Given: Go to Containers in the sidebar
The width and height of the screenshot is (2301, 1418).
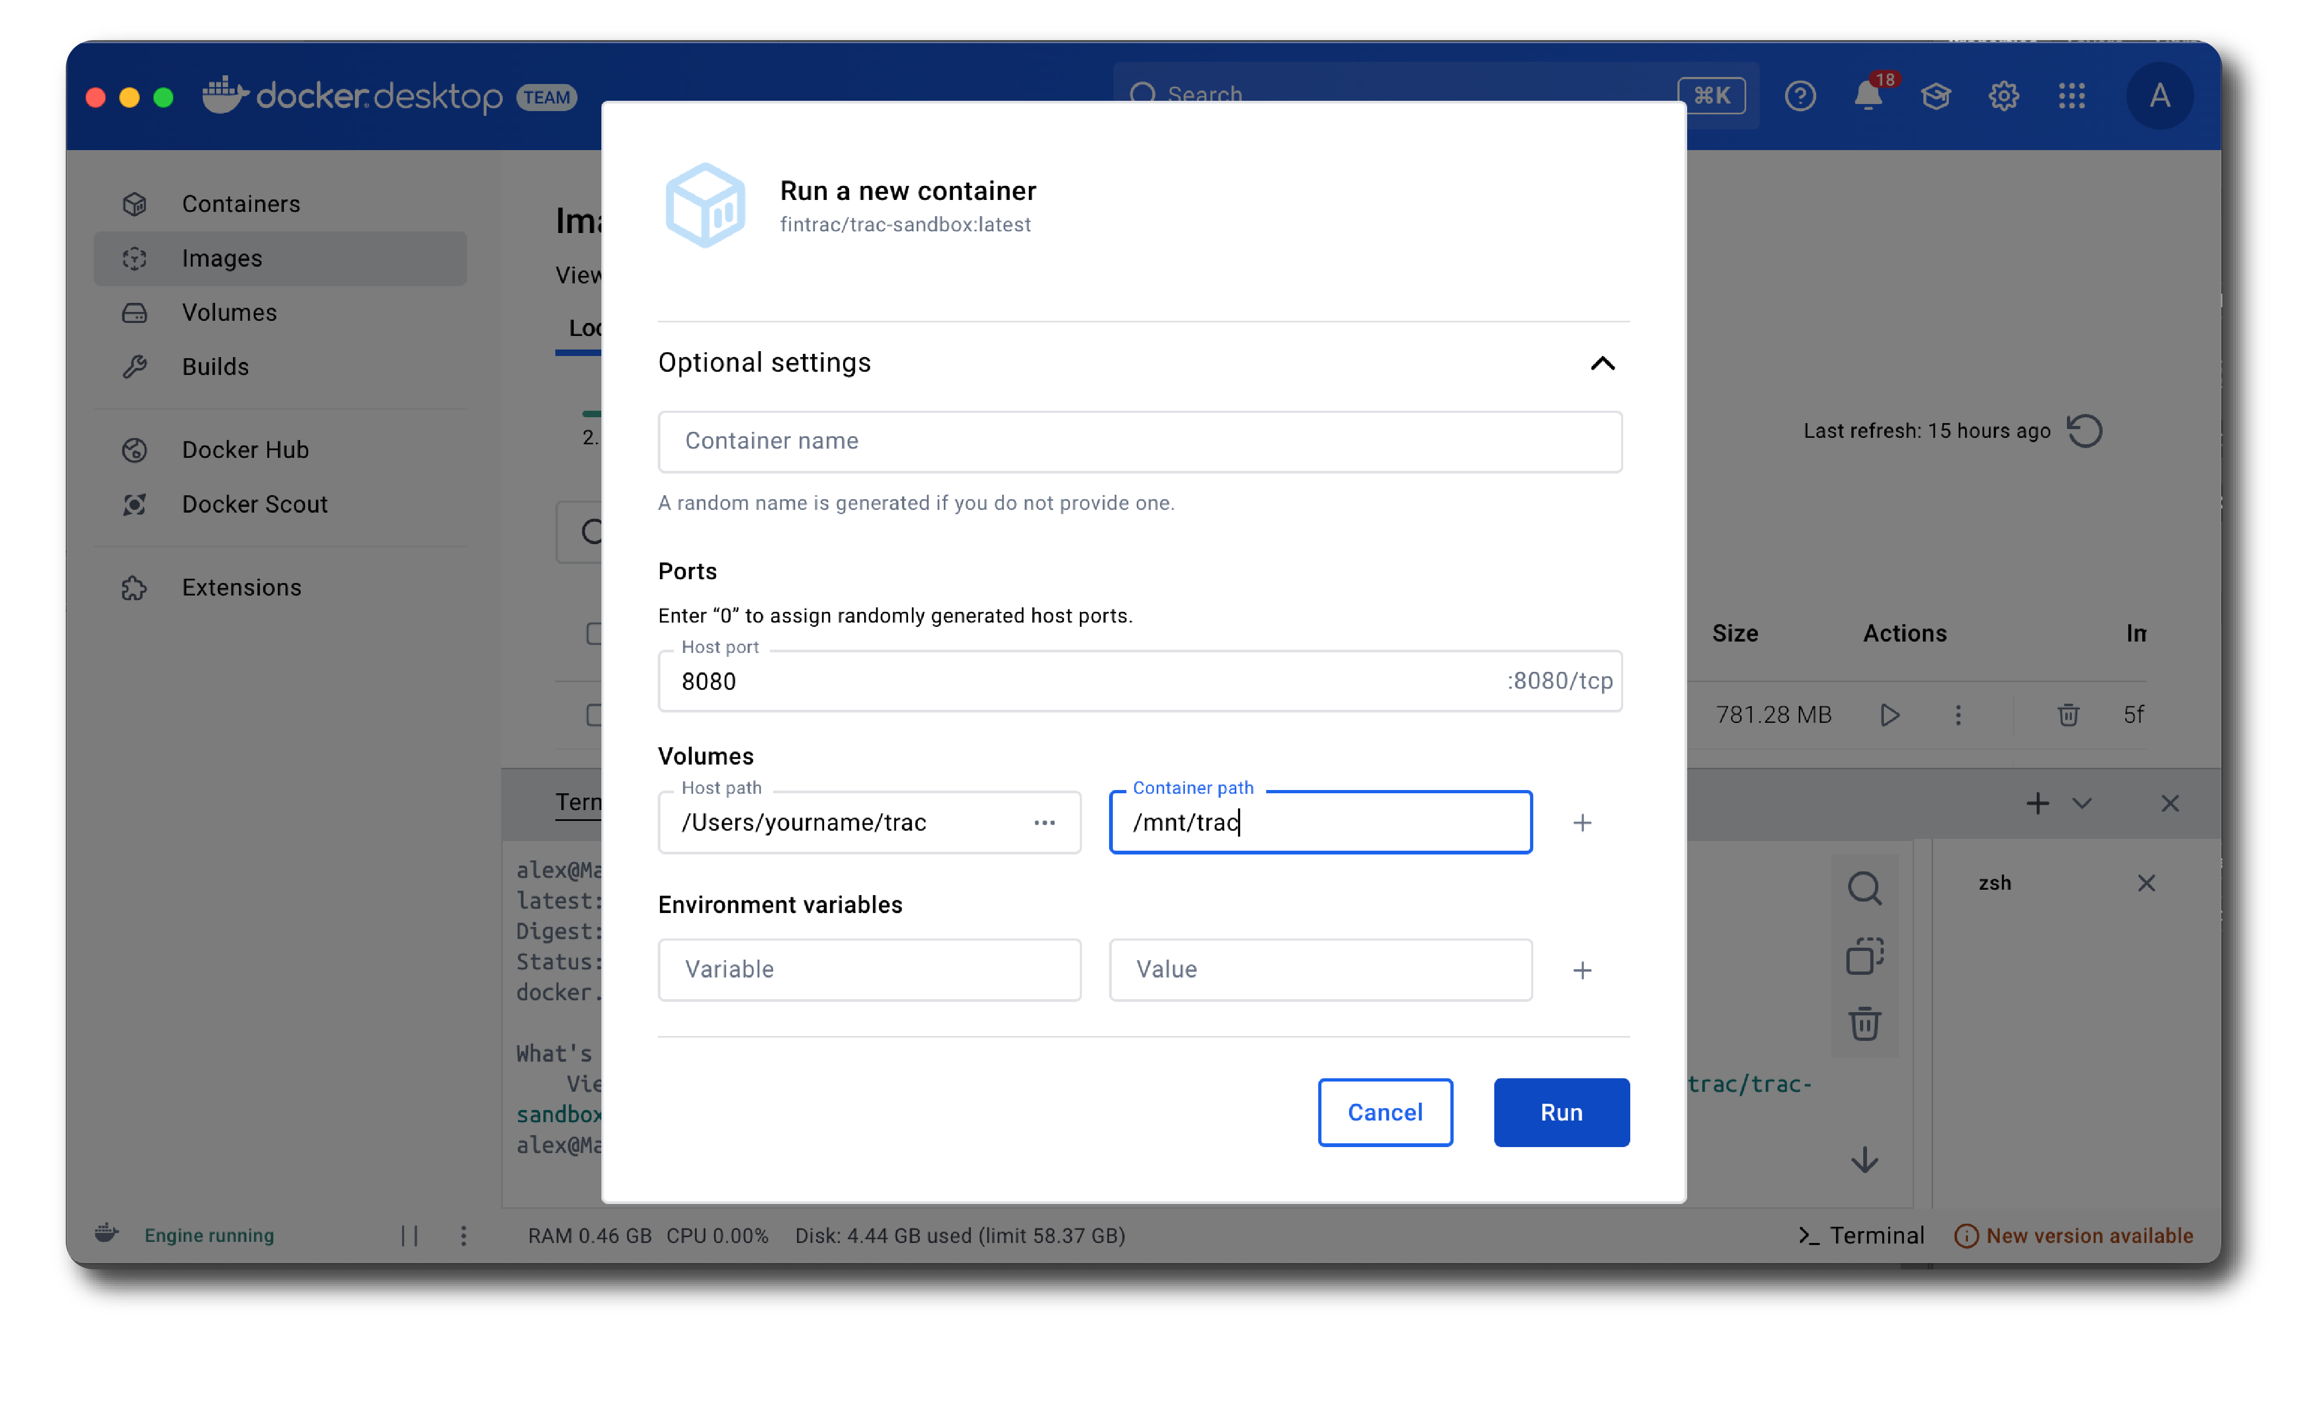Looking at the screenshot, I should tap(241, 204).
